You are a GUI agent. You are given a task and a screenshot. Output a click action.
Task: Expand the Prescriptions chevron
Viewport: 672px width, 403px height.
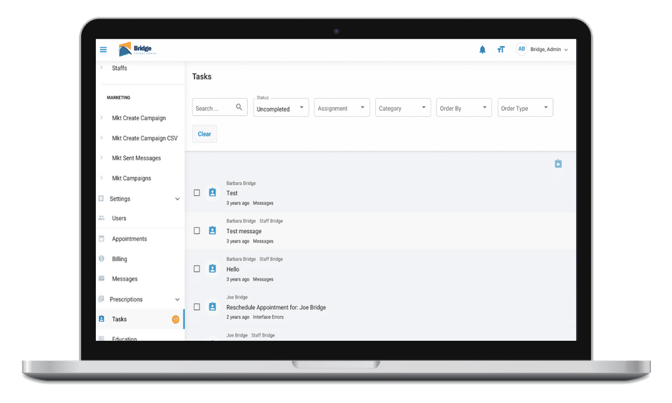(x=177, y=299)
